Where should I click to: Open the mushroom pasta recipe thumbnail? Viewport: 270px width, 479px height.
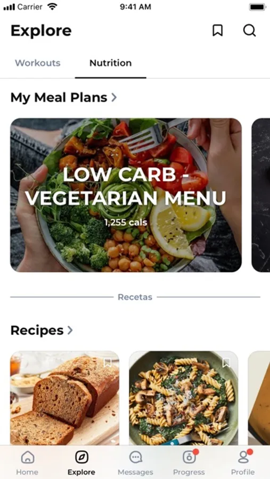point(184,398)
